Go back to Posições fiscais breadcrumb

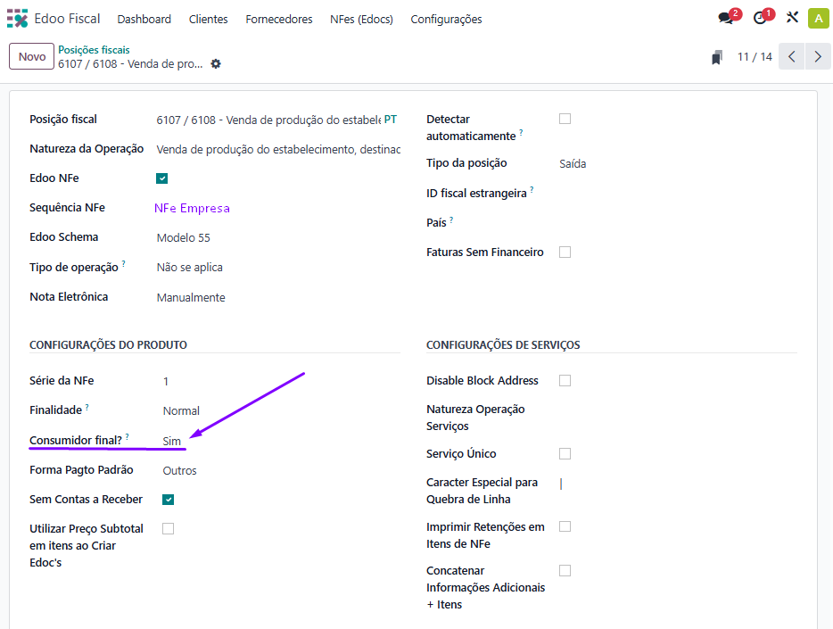(x=94, y=49)
